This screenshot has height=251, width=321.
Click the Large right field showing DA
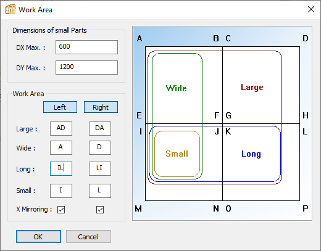pyautogui.click(x=100, y=128)
